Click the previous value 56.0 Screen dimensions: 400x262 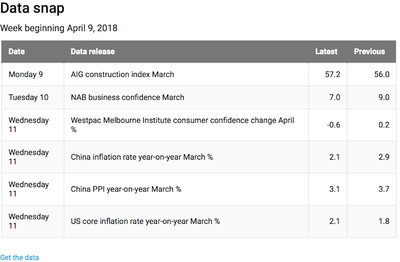(x=381, y=75)
